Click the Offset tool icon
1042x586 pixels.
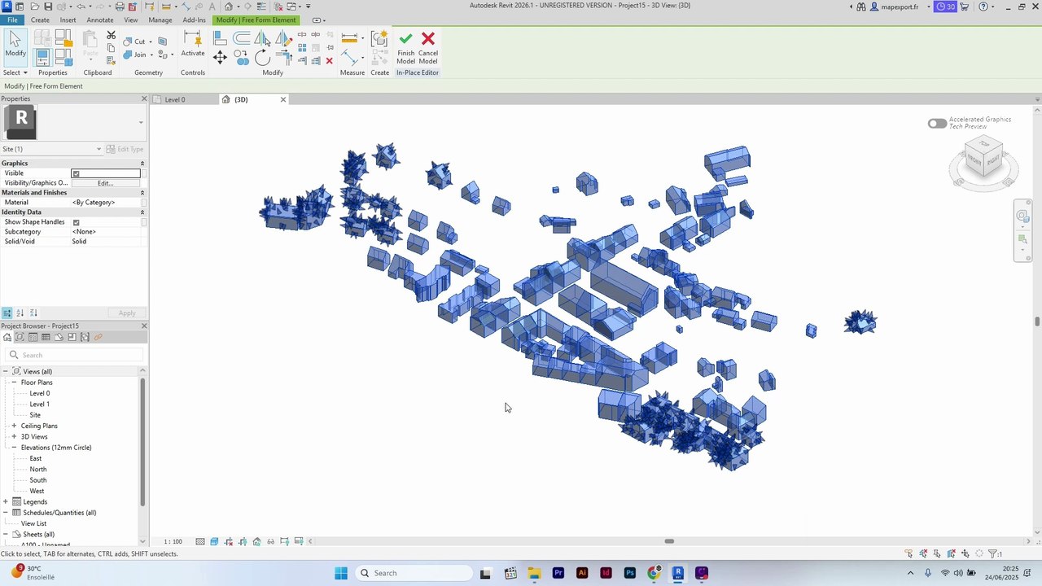point(242,38)
